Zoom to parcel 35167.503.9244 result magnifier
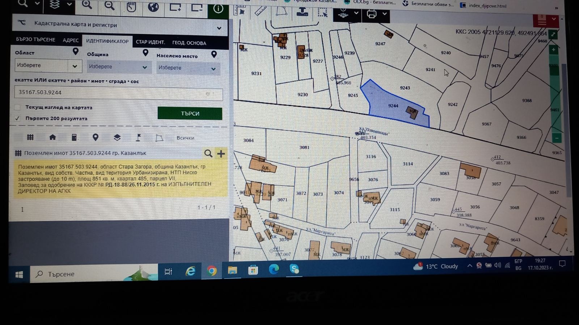 coord(208,153)
